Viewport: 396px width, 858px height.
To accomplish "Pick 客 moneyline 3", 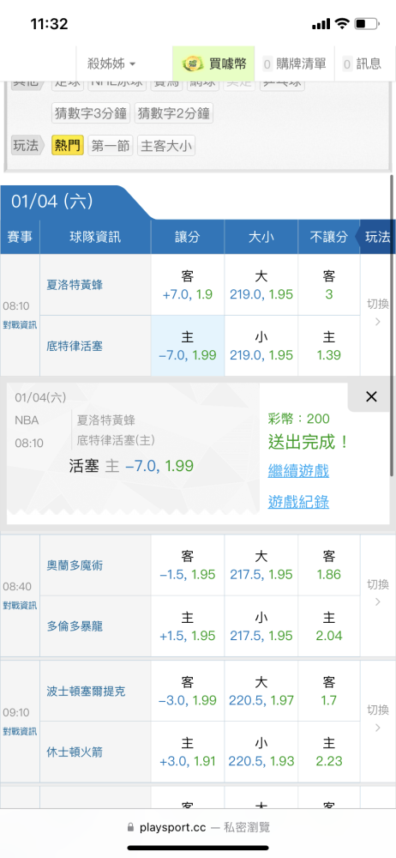I will [x=329, y=285].
